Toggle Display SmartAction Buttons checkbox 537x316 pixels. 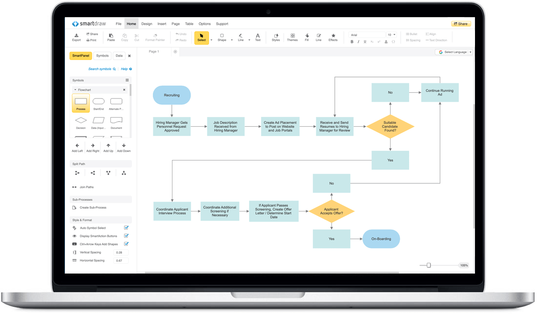point(126,236)
